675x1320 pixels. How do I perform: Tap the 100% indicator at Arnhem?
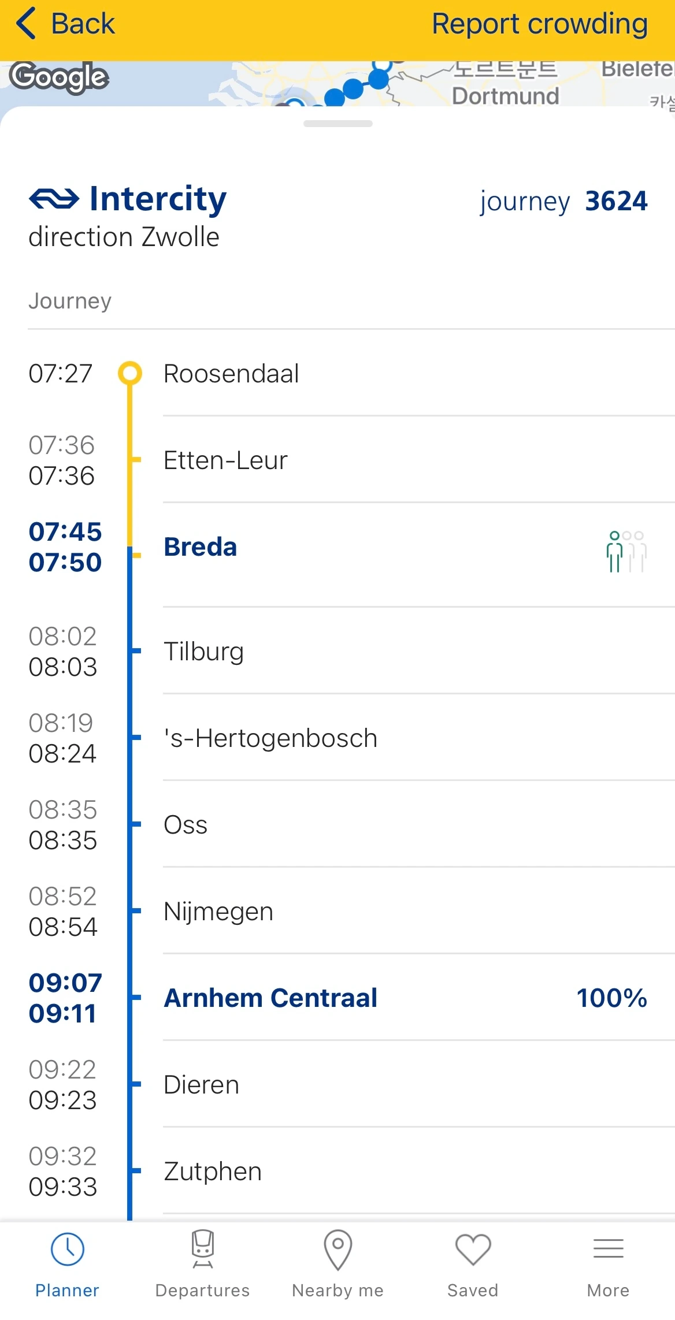[x=612, y=998]
